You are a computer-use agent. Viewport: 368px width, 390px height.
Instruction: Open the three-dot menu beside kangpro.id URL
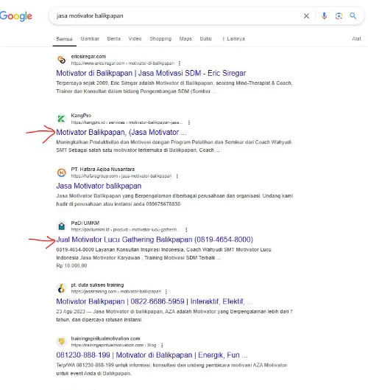point(189,122)
